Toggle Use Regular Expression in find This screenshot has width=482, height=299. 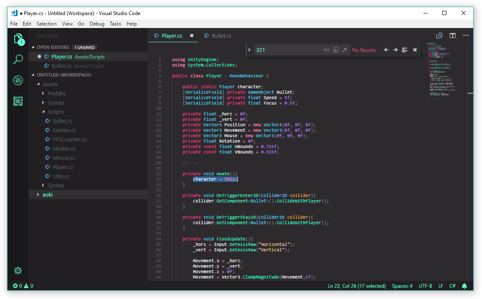click(345, 50)
